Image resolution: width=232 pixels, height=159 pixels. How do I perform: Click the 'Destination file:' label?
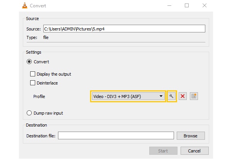point(41,136)
